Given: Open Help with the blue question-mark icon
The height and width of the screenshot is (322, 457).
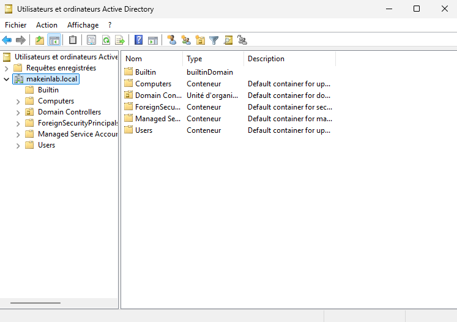Looking at the screenshot, I should [x=139, y=40].
